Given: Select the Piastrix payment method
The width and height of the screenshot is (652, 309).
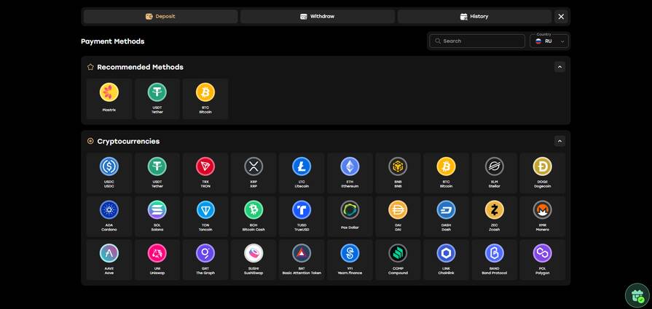Looking at the screenshot, I should (x=109, y=99).
